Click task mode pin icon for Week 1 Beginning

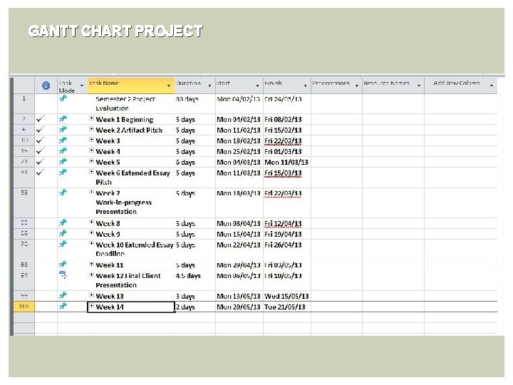coord(63,119)
